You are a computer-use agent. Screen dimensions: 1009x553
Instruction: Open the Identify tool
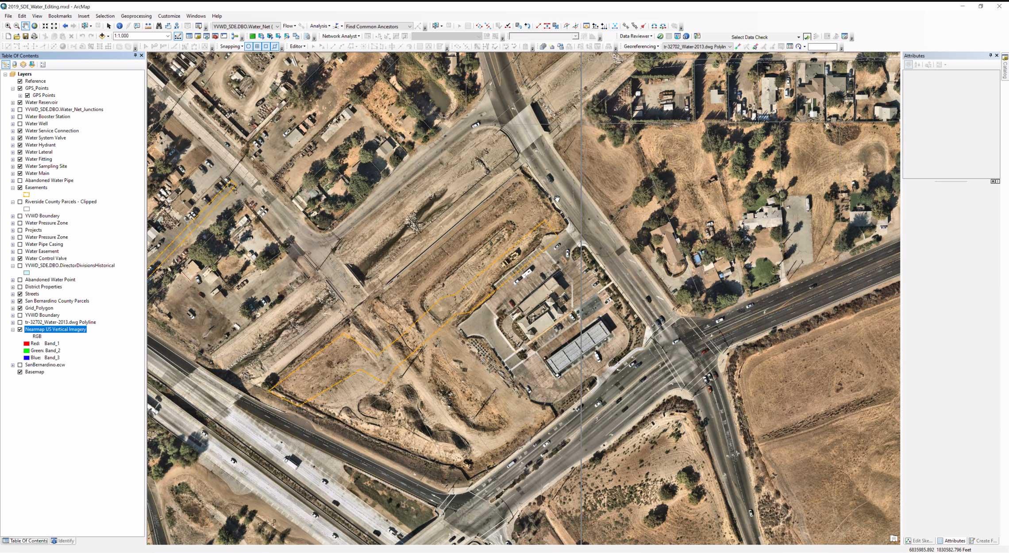(x=119, y=26)
